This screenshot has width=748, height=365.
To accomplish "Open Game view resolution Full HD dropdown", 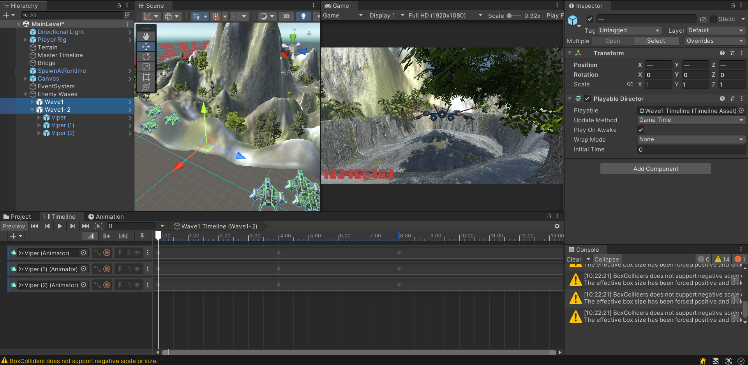I will (x=445, y=16).
